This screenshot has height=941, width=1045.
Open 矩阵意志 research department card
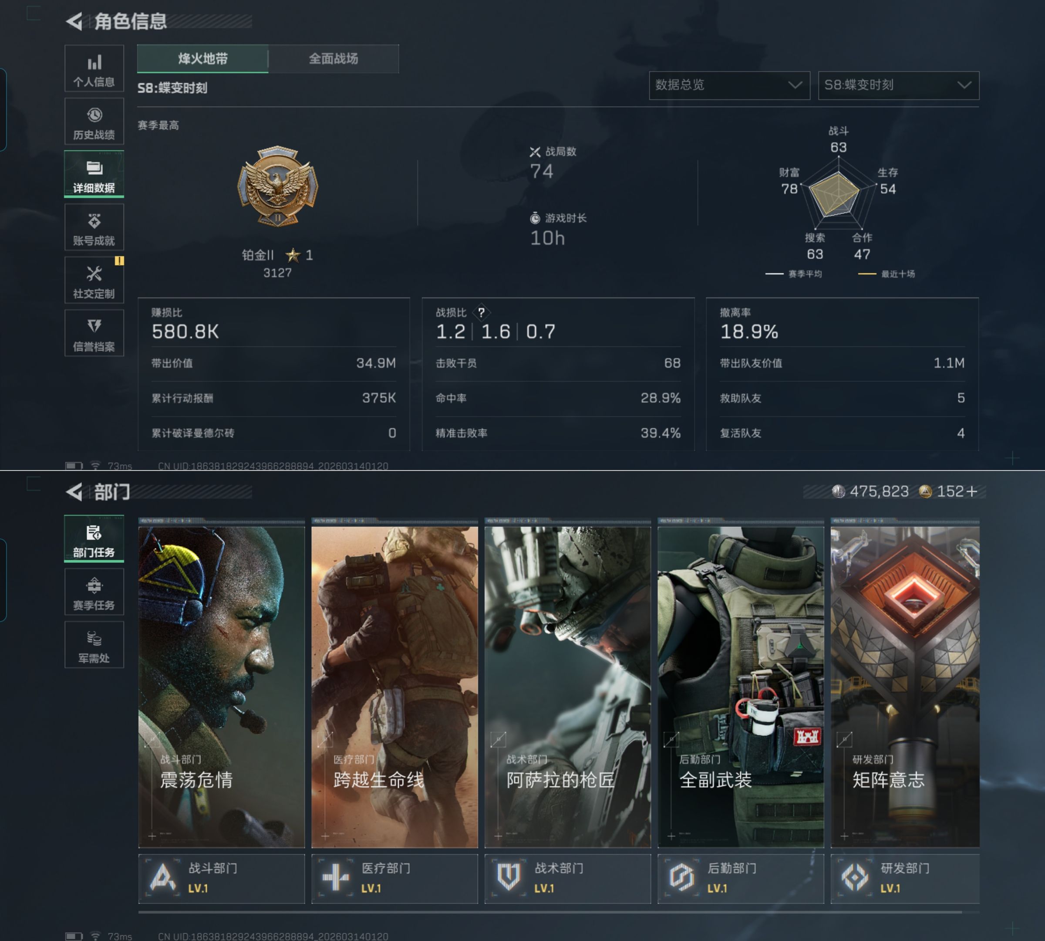pyautogui.click(x=904, y=687)
